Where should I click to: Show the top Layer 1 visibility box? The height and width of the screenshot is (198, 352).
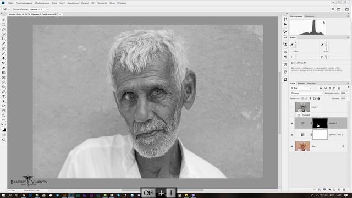coord(292,107)
